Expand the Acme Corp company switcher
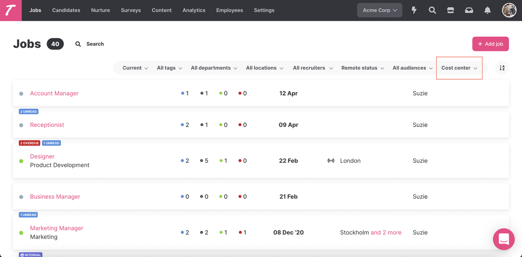 [x=380, y=10]
